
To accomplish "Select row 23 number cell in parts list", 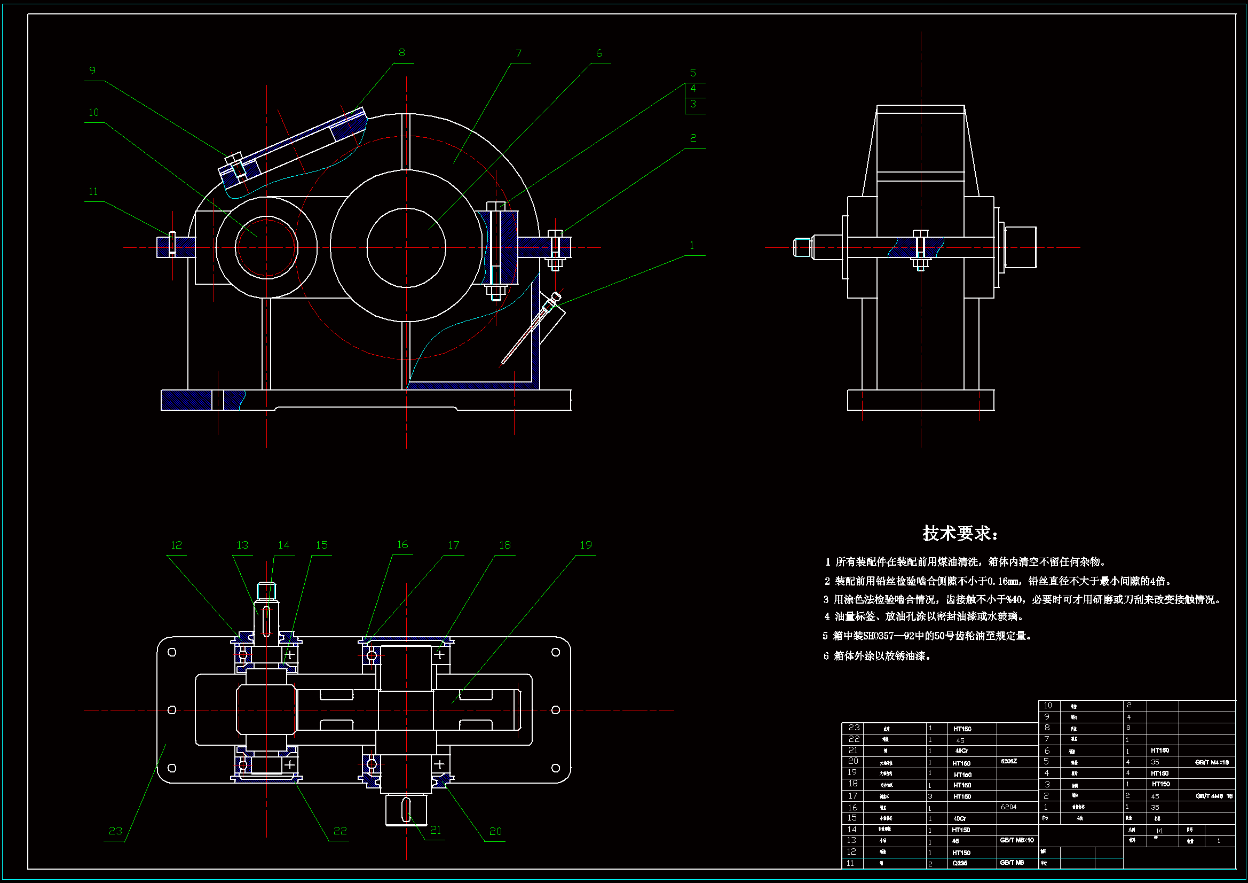I will (854, 728).
